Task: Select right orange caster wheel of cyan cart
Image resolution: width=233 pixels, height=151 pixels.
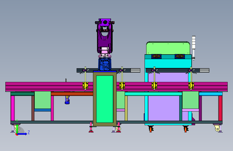Action: (186, 129)
